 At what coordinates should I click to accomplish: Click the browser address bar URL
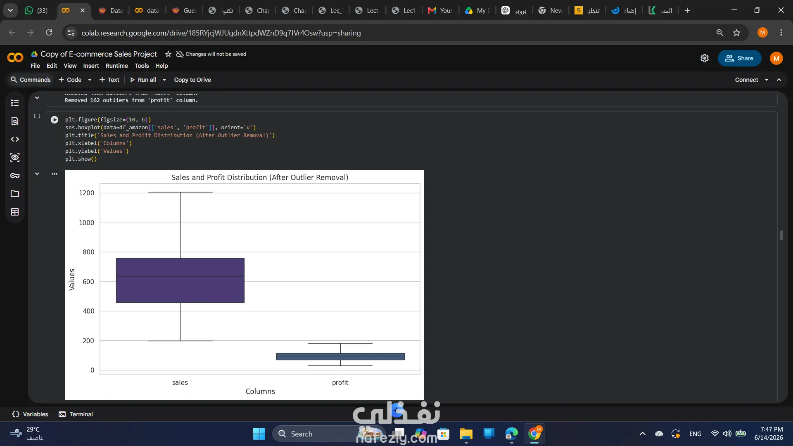221,33
